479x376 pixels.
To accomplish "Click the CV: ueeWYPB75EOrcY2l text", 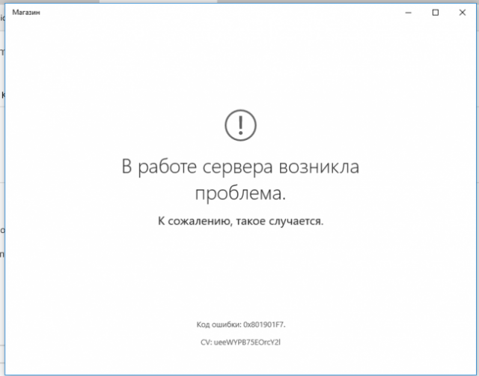I will tap(241, 342).
